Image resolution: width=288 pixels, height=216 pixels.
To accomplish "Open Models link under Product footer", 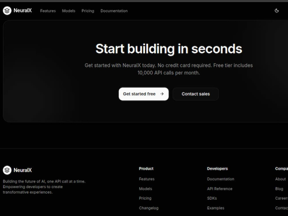I will [145, 189].
